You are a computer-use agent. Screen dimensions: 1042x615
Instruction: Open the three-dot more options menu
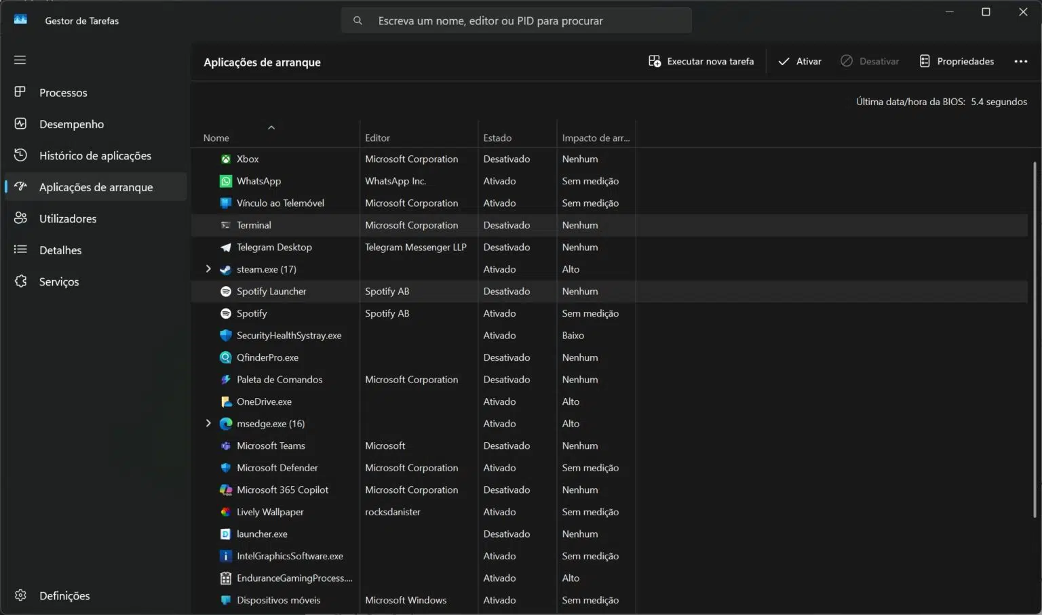[1020, 61]
